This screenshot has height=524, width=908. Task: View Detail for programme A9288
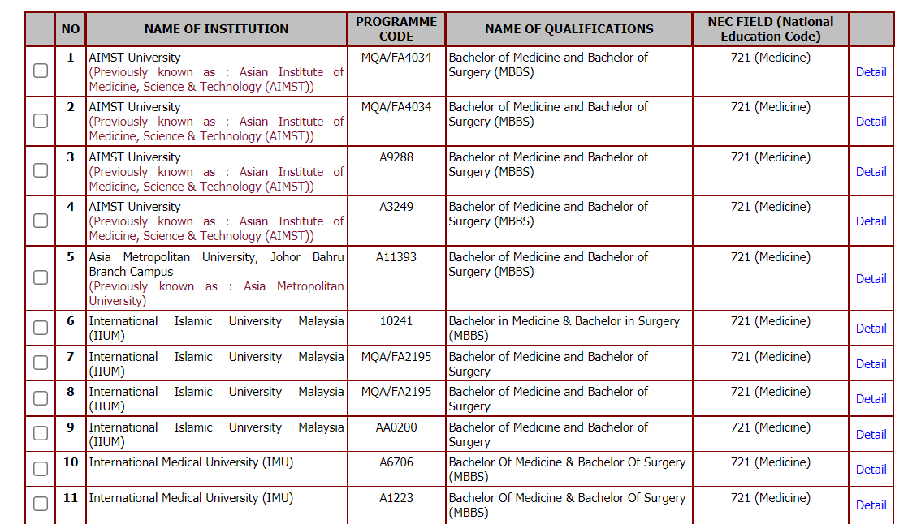pos(871,172)
